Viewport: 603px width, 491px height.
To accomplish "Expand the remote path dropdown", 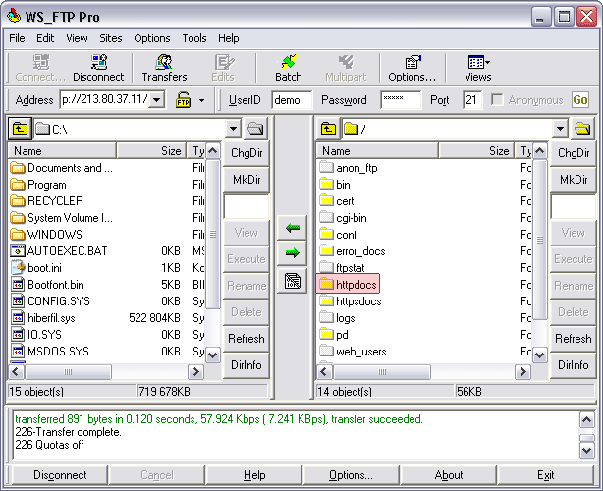I will pyautogui.click(x=560, y=129).
